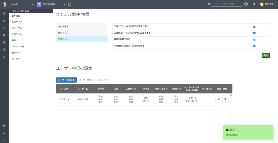The width and height of the screenshot is (278, 143).
Task: Click the help question mark icon
Action: tap(246, 4)
